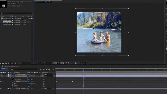
Task: Toggle layer 3 shy switch
Action: coord(28,89)
